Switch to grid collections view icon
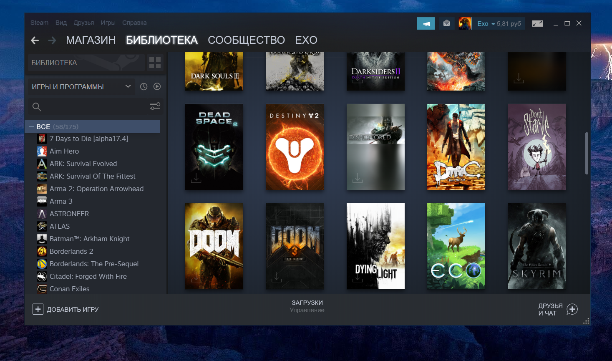The image size is (612, 361). [x=155, y=63]
